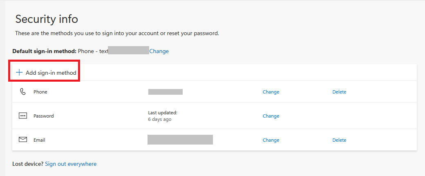Click the "Default sign-in method" bold label
This screenshot has width=425, height=176.
[44, 51]
